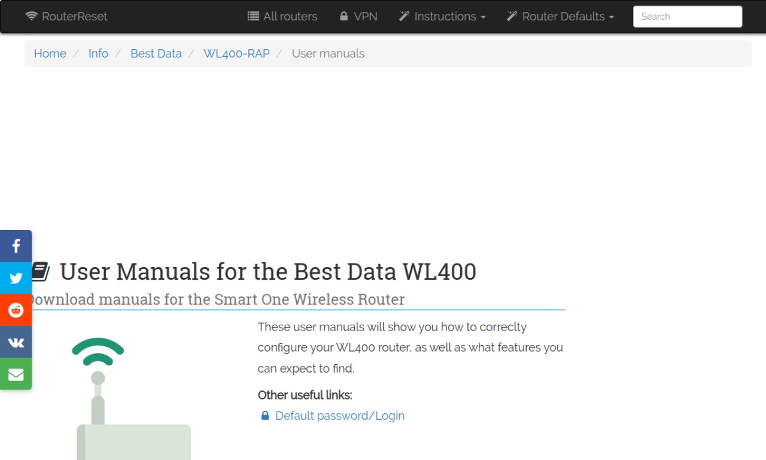This screenshot has width=766, height=460.
Task: Open the Default password/Login link
Action: (x=340, y=415)
